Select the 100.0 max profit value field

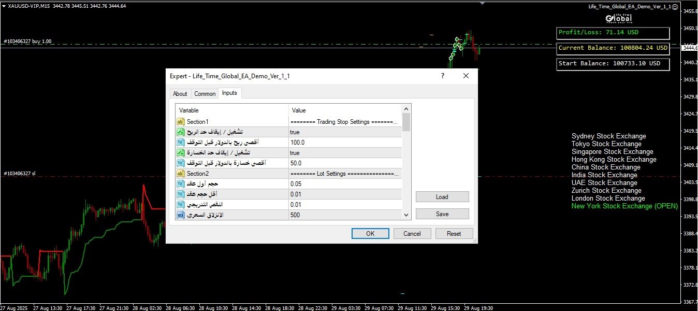tap(345, 143)
